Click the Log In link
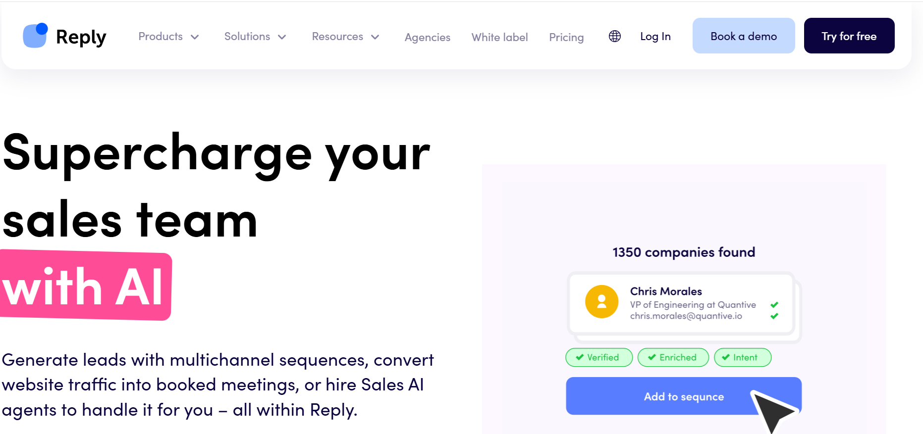 pyautogui.click(x=655, y=36)
